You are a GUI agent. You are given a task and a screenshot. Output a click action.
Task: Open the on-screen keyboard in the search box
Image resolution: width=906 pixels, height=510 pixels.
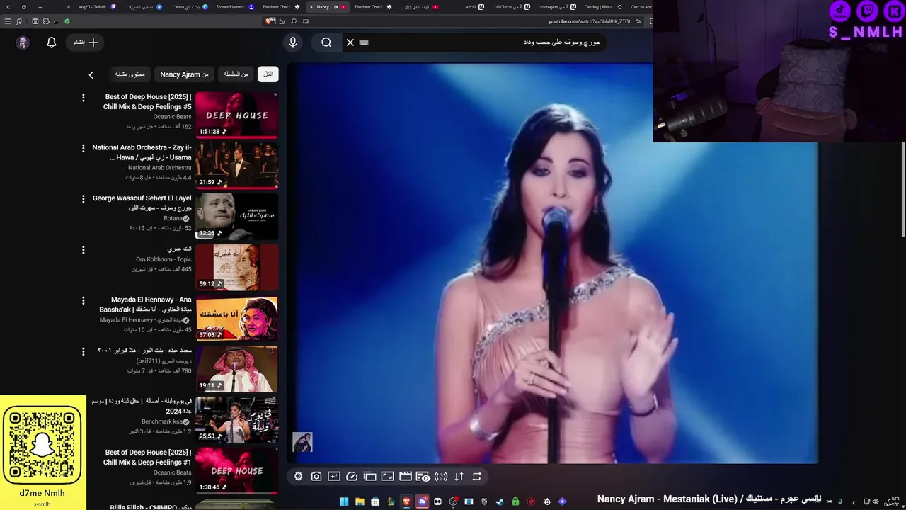pyautogui.click(x=364, y=42)
